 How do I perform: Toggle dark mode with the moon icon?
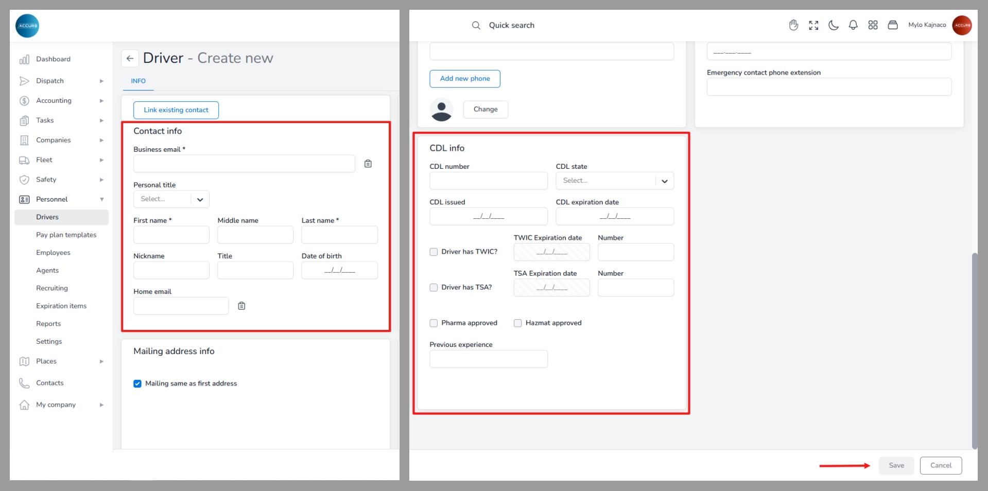click(x=833, y=25)
